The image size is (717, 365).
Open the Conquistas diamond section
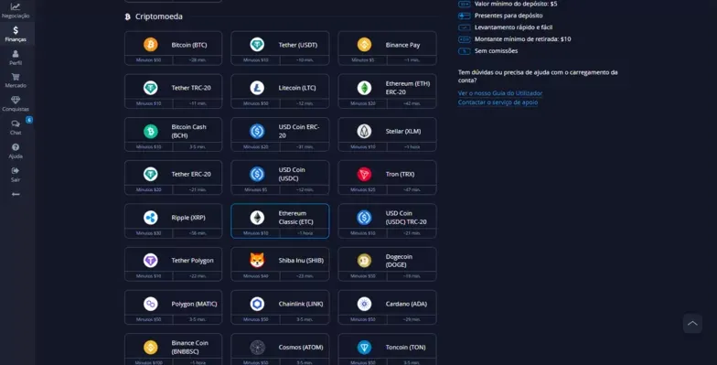click(x=16, y=104)
